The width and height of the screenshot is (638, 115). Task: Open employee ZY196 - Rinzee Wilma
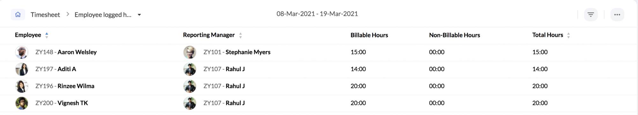click(x=65, y=86)
